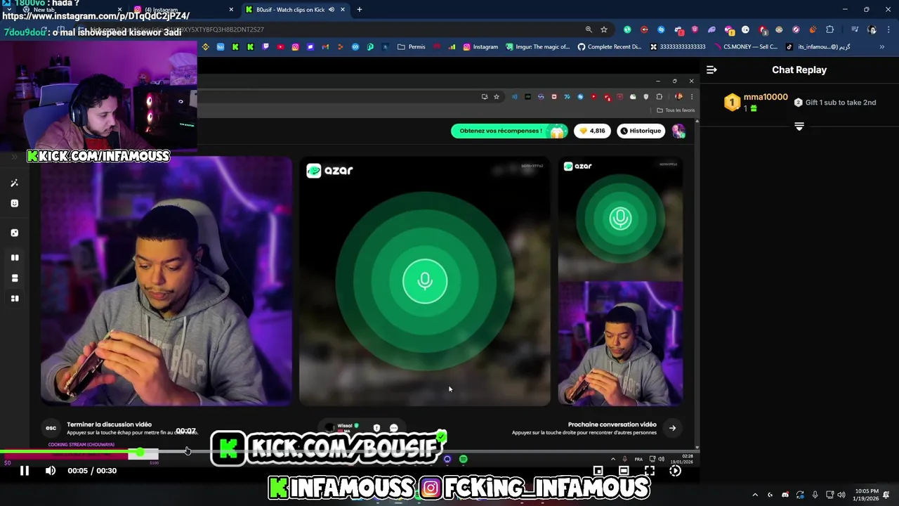This screenshot has height=506, width=899.
Task: Pause the Kick clip playback
Action: [x=25, y=471]
